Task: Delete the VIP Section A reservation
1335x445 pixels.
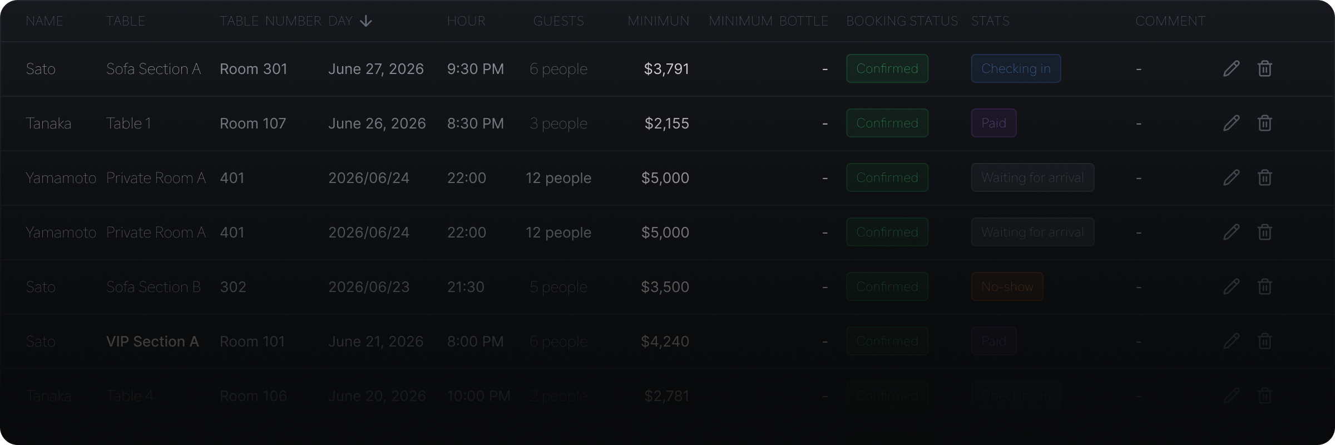Action: [x=1264, y=341]
